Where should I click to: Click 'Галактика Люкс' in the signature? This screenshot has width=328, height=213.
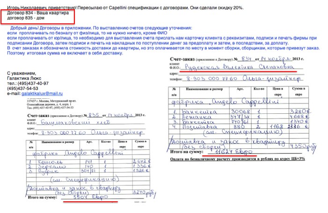point(24,78)
